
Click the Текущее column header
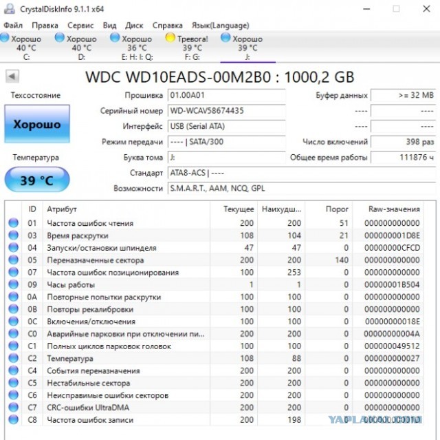click(234, 209)
